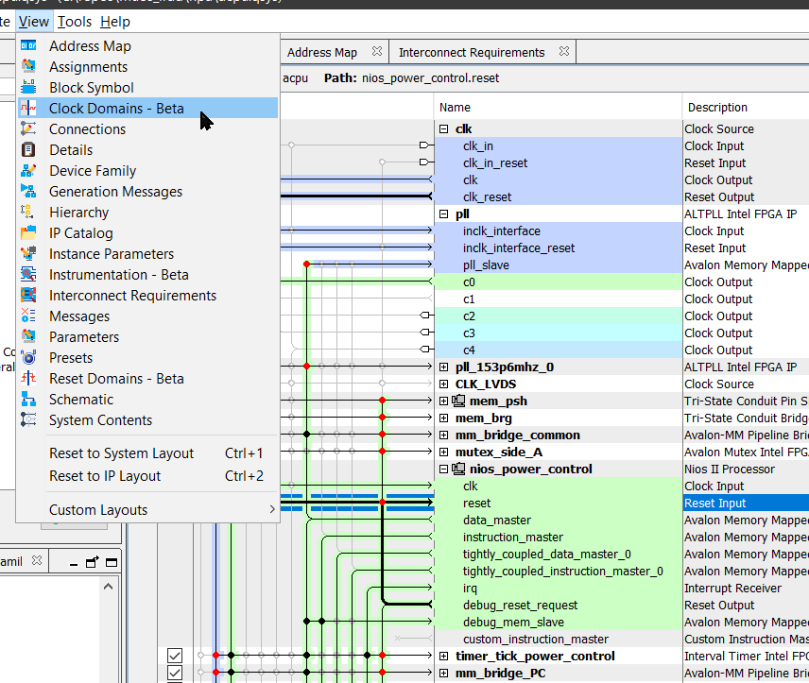
Task: Click the Address Map icon in View menu
Action: pyautogui.click(x=28, y=46)
